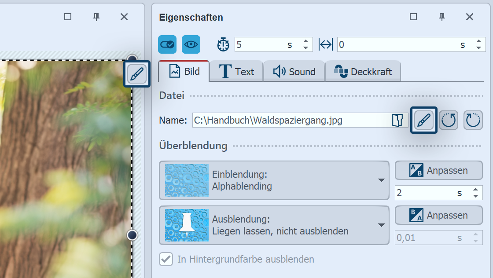Image resolution: width=493 pixels, height=278 pixels.
Task: Increase the fade duration with the stepper arrow
Action: [x=476, y=190]
